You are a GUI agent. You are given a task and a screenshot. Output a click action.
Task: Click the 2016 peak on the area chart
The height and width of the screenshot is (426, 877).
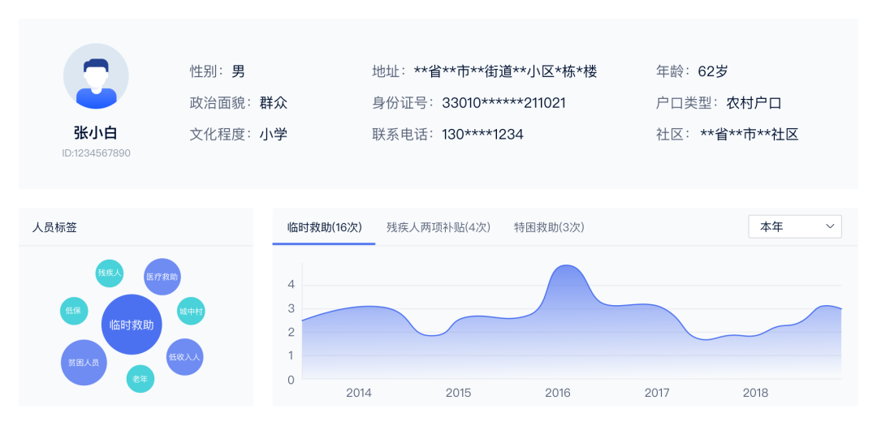tap(568, 268)
